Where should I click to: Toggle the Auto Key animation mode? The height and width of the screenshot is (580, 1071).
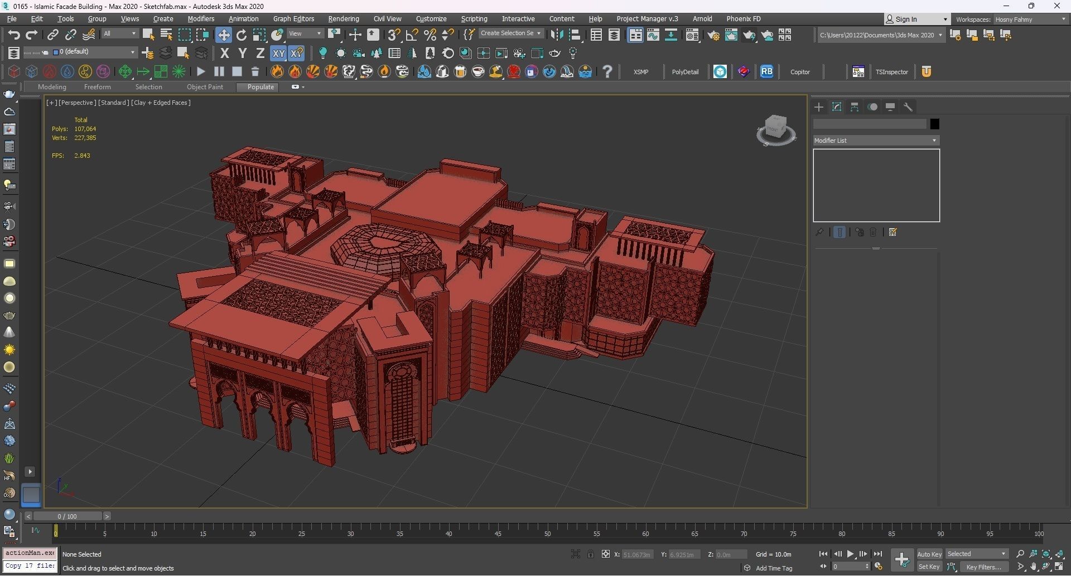tap(929, 554)
